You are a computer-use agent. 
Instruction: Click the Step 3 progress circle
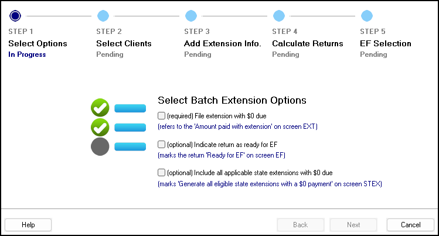191,16
